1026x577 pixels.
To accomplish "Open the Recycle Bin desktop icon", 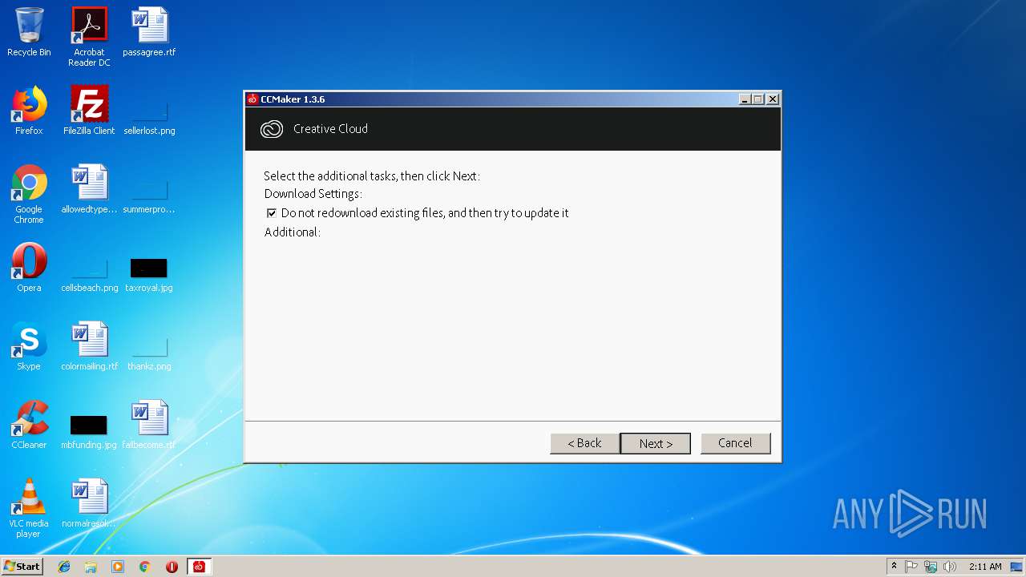I will [x=29, y=32].
